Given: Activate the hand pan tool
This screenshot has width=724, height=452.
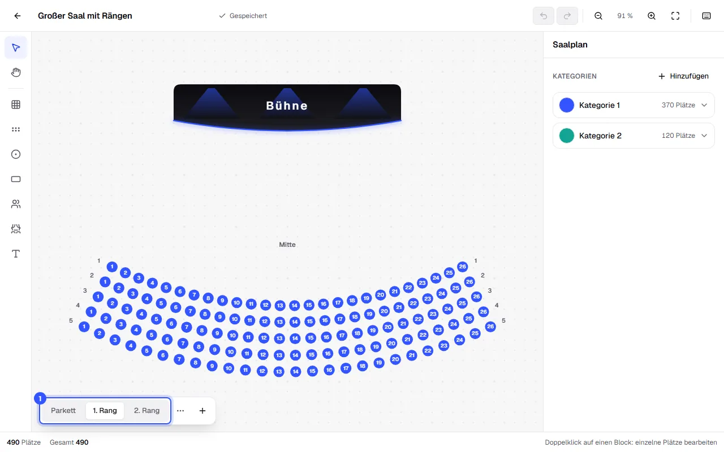Looking at the screenshot, I should click(x=16, y=72).
